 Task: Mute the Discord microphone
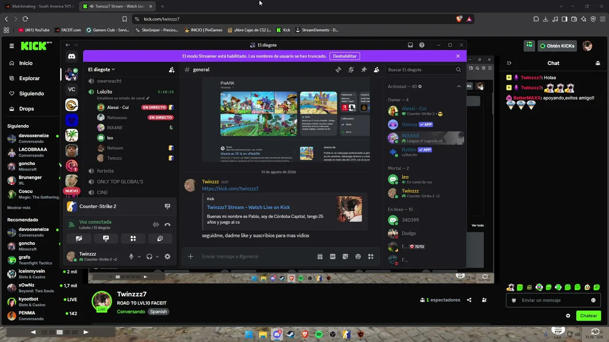click(x=131, y=256)
